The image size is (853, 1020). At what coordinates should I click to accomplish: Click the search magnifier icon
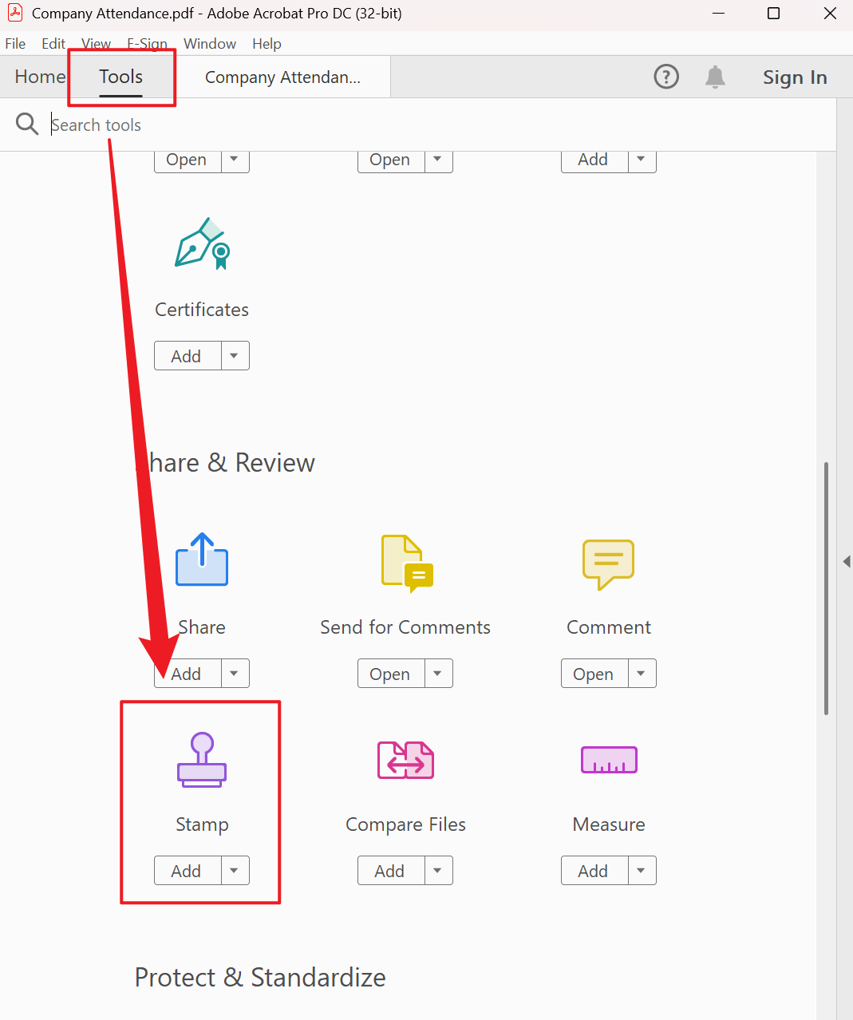[x=27, y=124]
